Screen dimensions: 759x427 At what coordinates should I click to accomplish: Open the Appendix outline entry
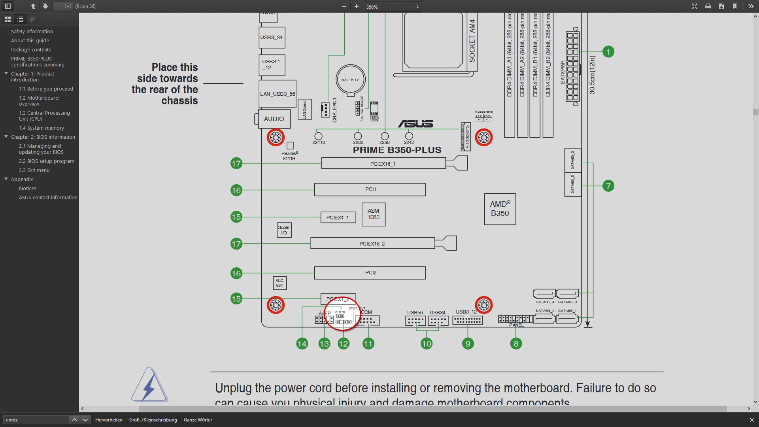[x=22, y=179]
